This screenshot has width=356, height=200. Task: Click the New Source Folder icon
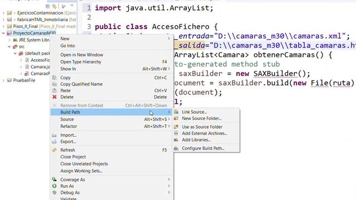[x=176, y=118]
